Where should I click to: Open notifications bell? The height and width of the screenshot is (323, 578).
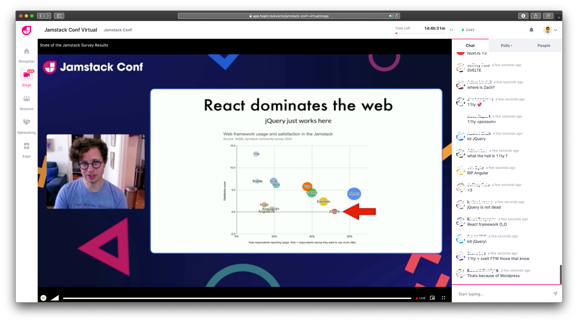pyautogui.click(x=531, y=30)
